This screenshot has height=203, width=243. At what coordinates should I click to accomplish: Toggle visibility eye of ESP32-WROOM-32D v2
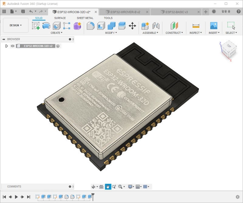tap(12, 46)
